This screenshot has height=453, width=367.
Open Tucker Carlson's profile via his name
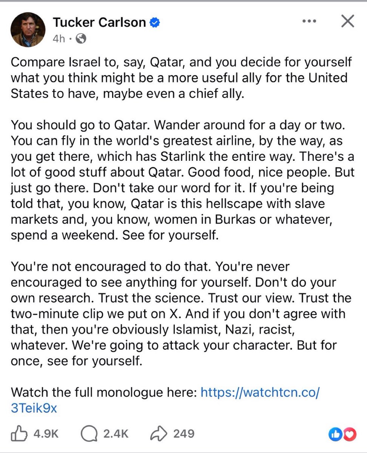(100, 22)
